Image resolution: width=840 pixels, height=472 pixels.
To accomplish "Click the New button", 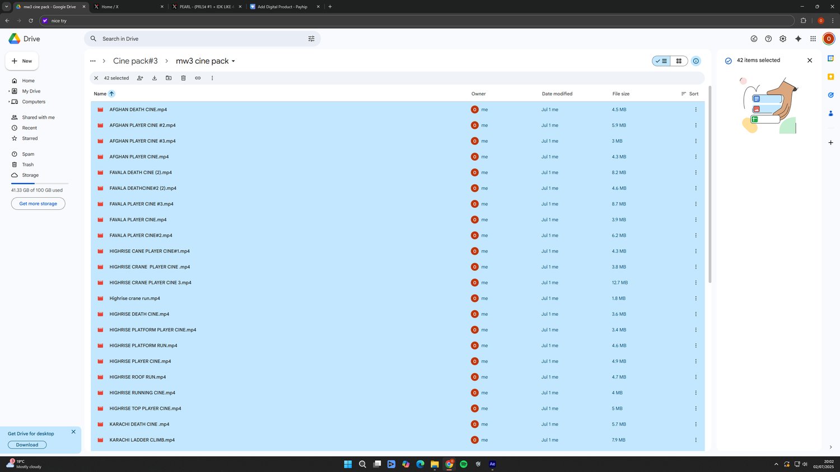I will point(22,61).
